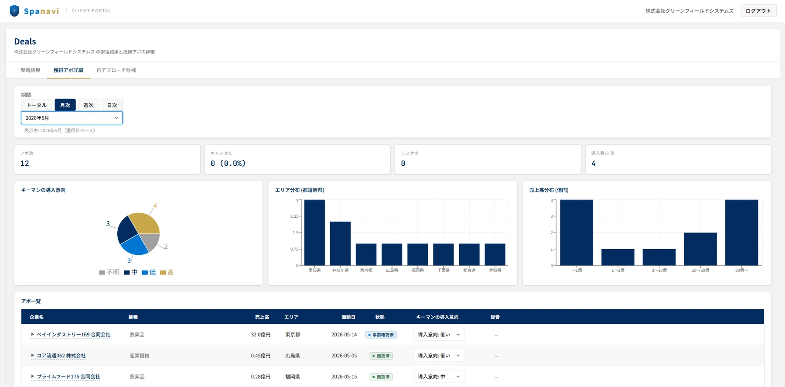Image resolution: width=785 pixels, height=387 pixels.
Task: Select the 週次 period toggle
Action: tap(89, 105)
